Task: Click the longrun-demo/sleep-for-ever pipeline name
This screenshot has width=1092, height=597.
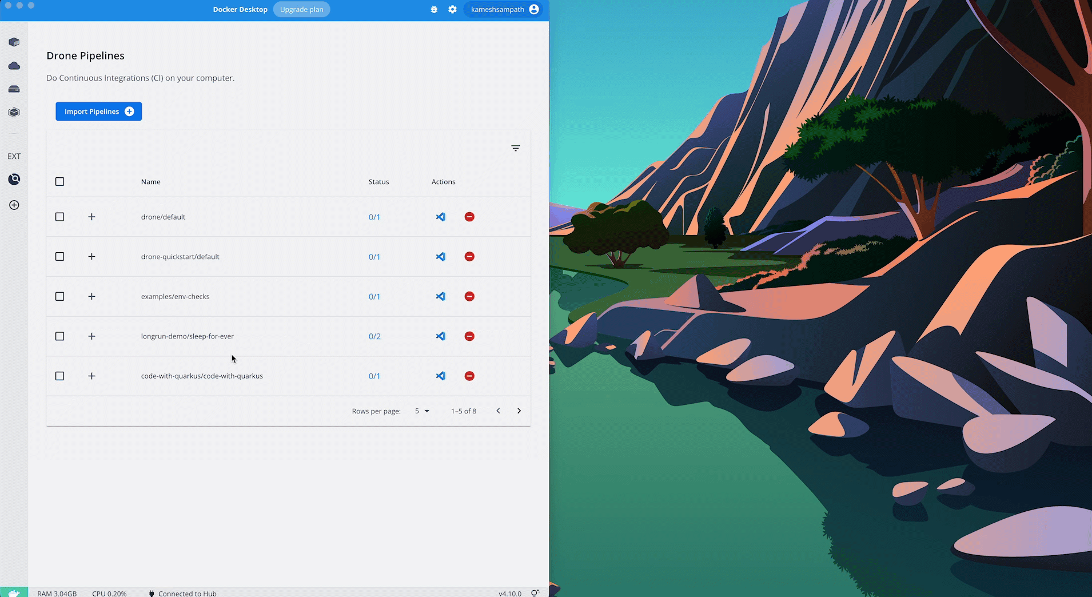Action: pyautogui.click(x=188, y=336)
